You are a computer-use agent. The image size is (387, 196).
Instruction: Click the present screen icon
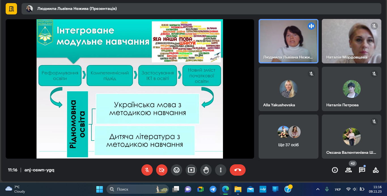coord(191,170)
